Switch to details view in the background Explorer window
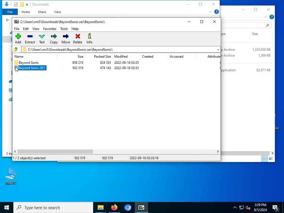The width and height of the screenshot is (284, 213). pyautogui.click(x=264, y=159)
